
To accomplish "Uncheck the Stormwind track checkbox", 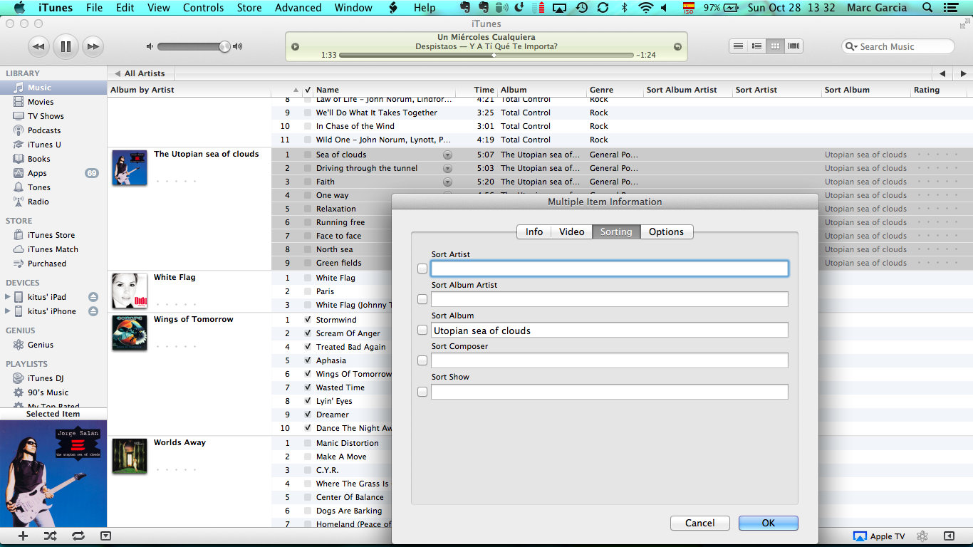I will (308, 320).
